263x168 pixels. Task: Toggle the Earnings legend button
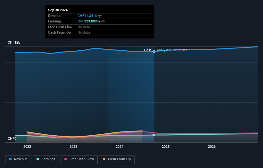tap(46, 159)
